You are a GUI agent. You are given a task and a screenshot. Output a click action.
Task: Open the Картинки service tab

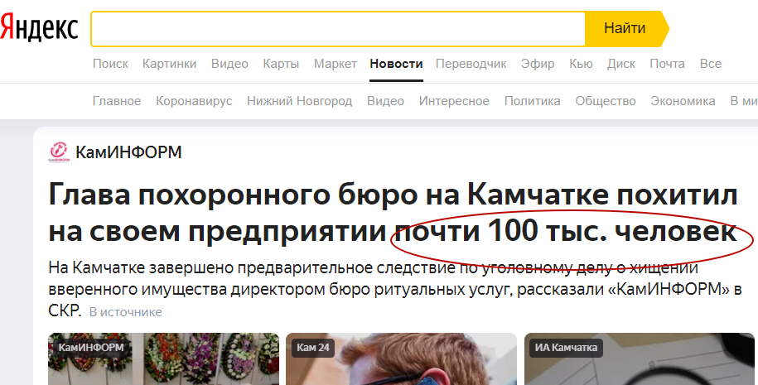(x=169, y=64)
